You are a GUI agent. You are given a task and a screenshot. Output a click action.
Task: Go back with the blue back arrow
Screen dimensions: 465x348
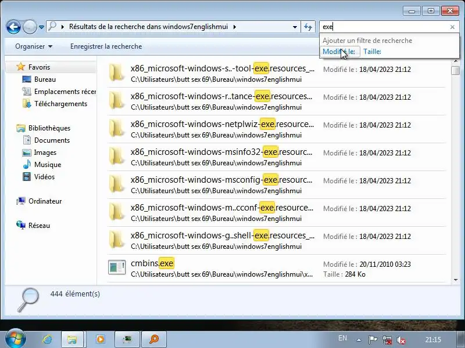pyautogui.click(x=13, y=27)
